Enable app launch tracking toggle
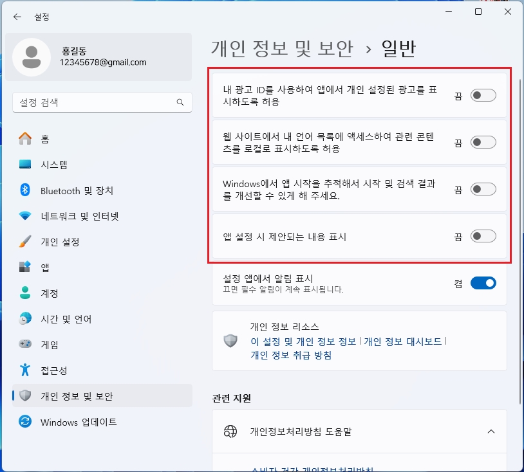The image size is (524, 472). point(483,189)
